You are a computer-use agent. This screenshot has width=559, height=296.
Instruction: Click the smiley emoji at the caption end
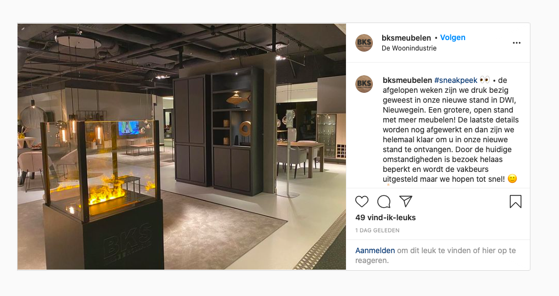coord(512,178)
